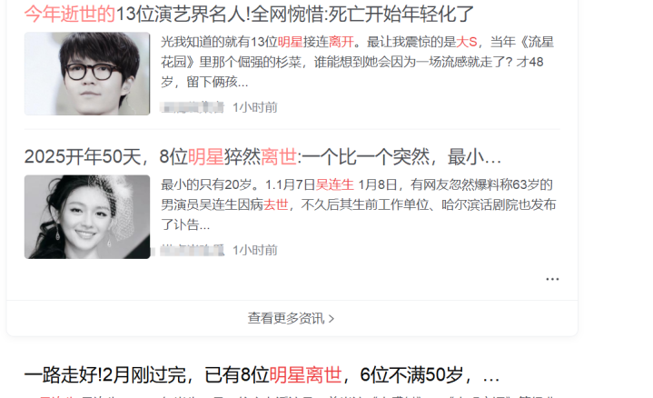Click the red "去世" keyword in second snippet

tap(276, 204)
